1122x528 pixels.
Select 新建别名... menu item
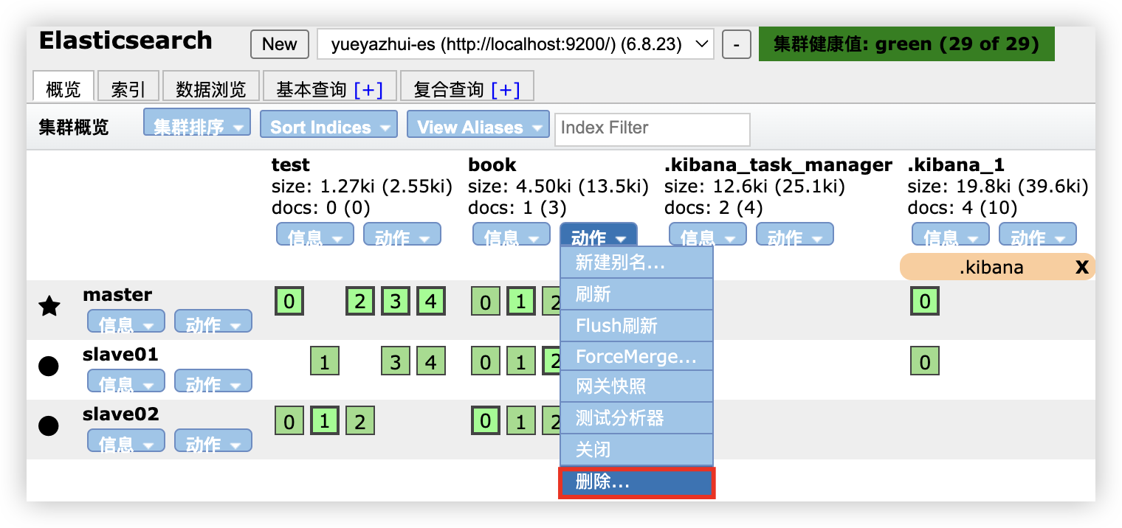click(x=636, y=263)
